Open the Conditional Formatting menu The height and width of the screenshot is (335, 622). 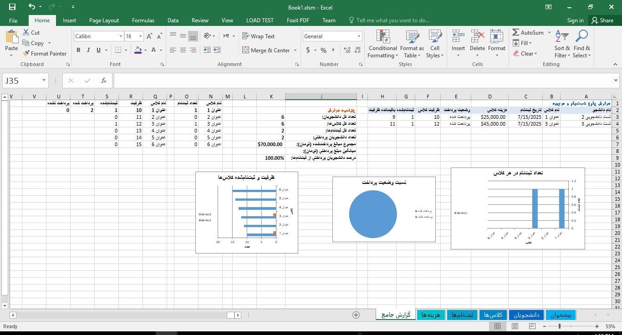[382, 44]
